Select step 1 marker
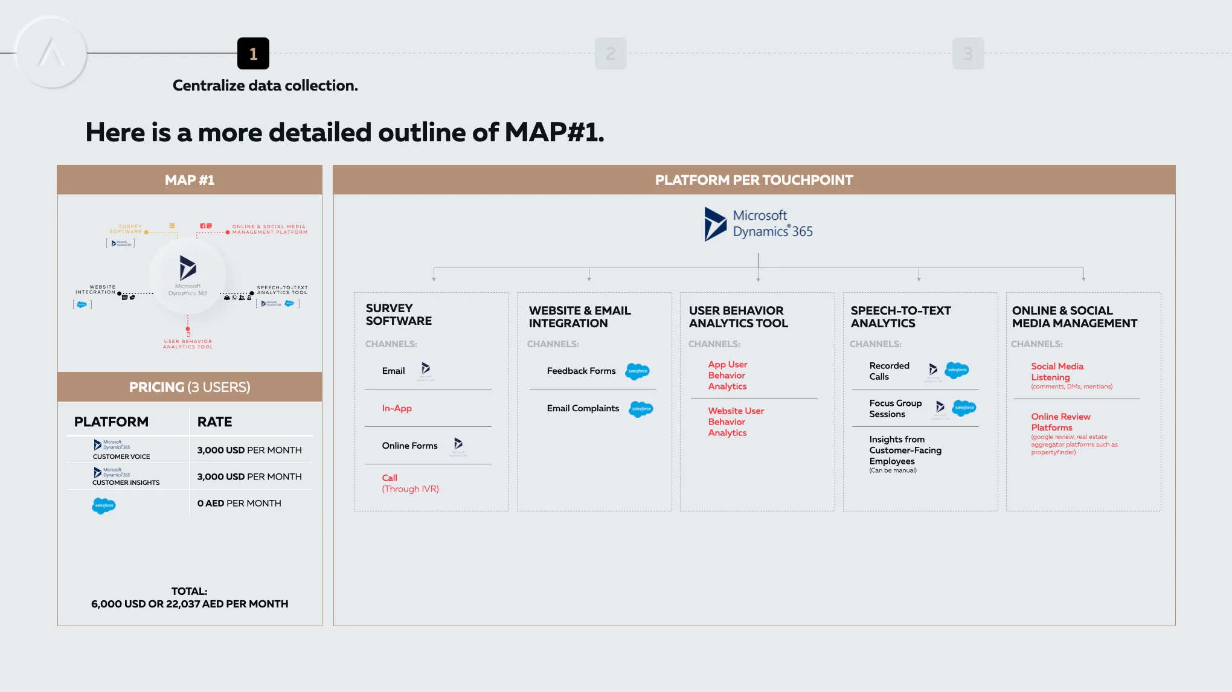 click(x=253, y=54)
